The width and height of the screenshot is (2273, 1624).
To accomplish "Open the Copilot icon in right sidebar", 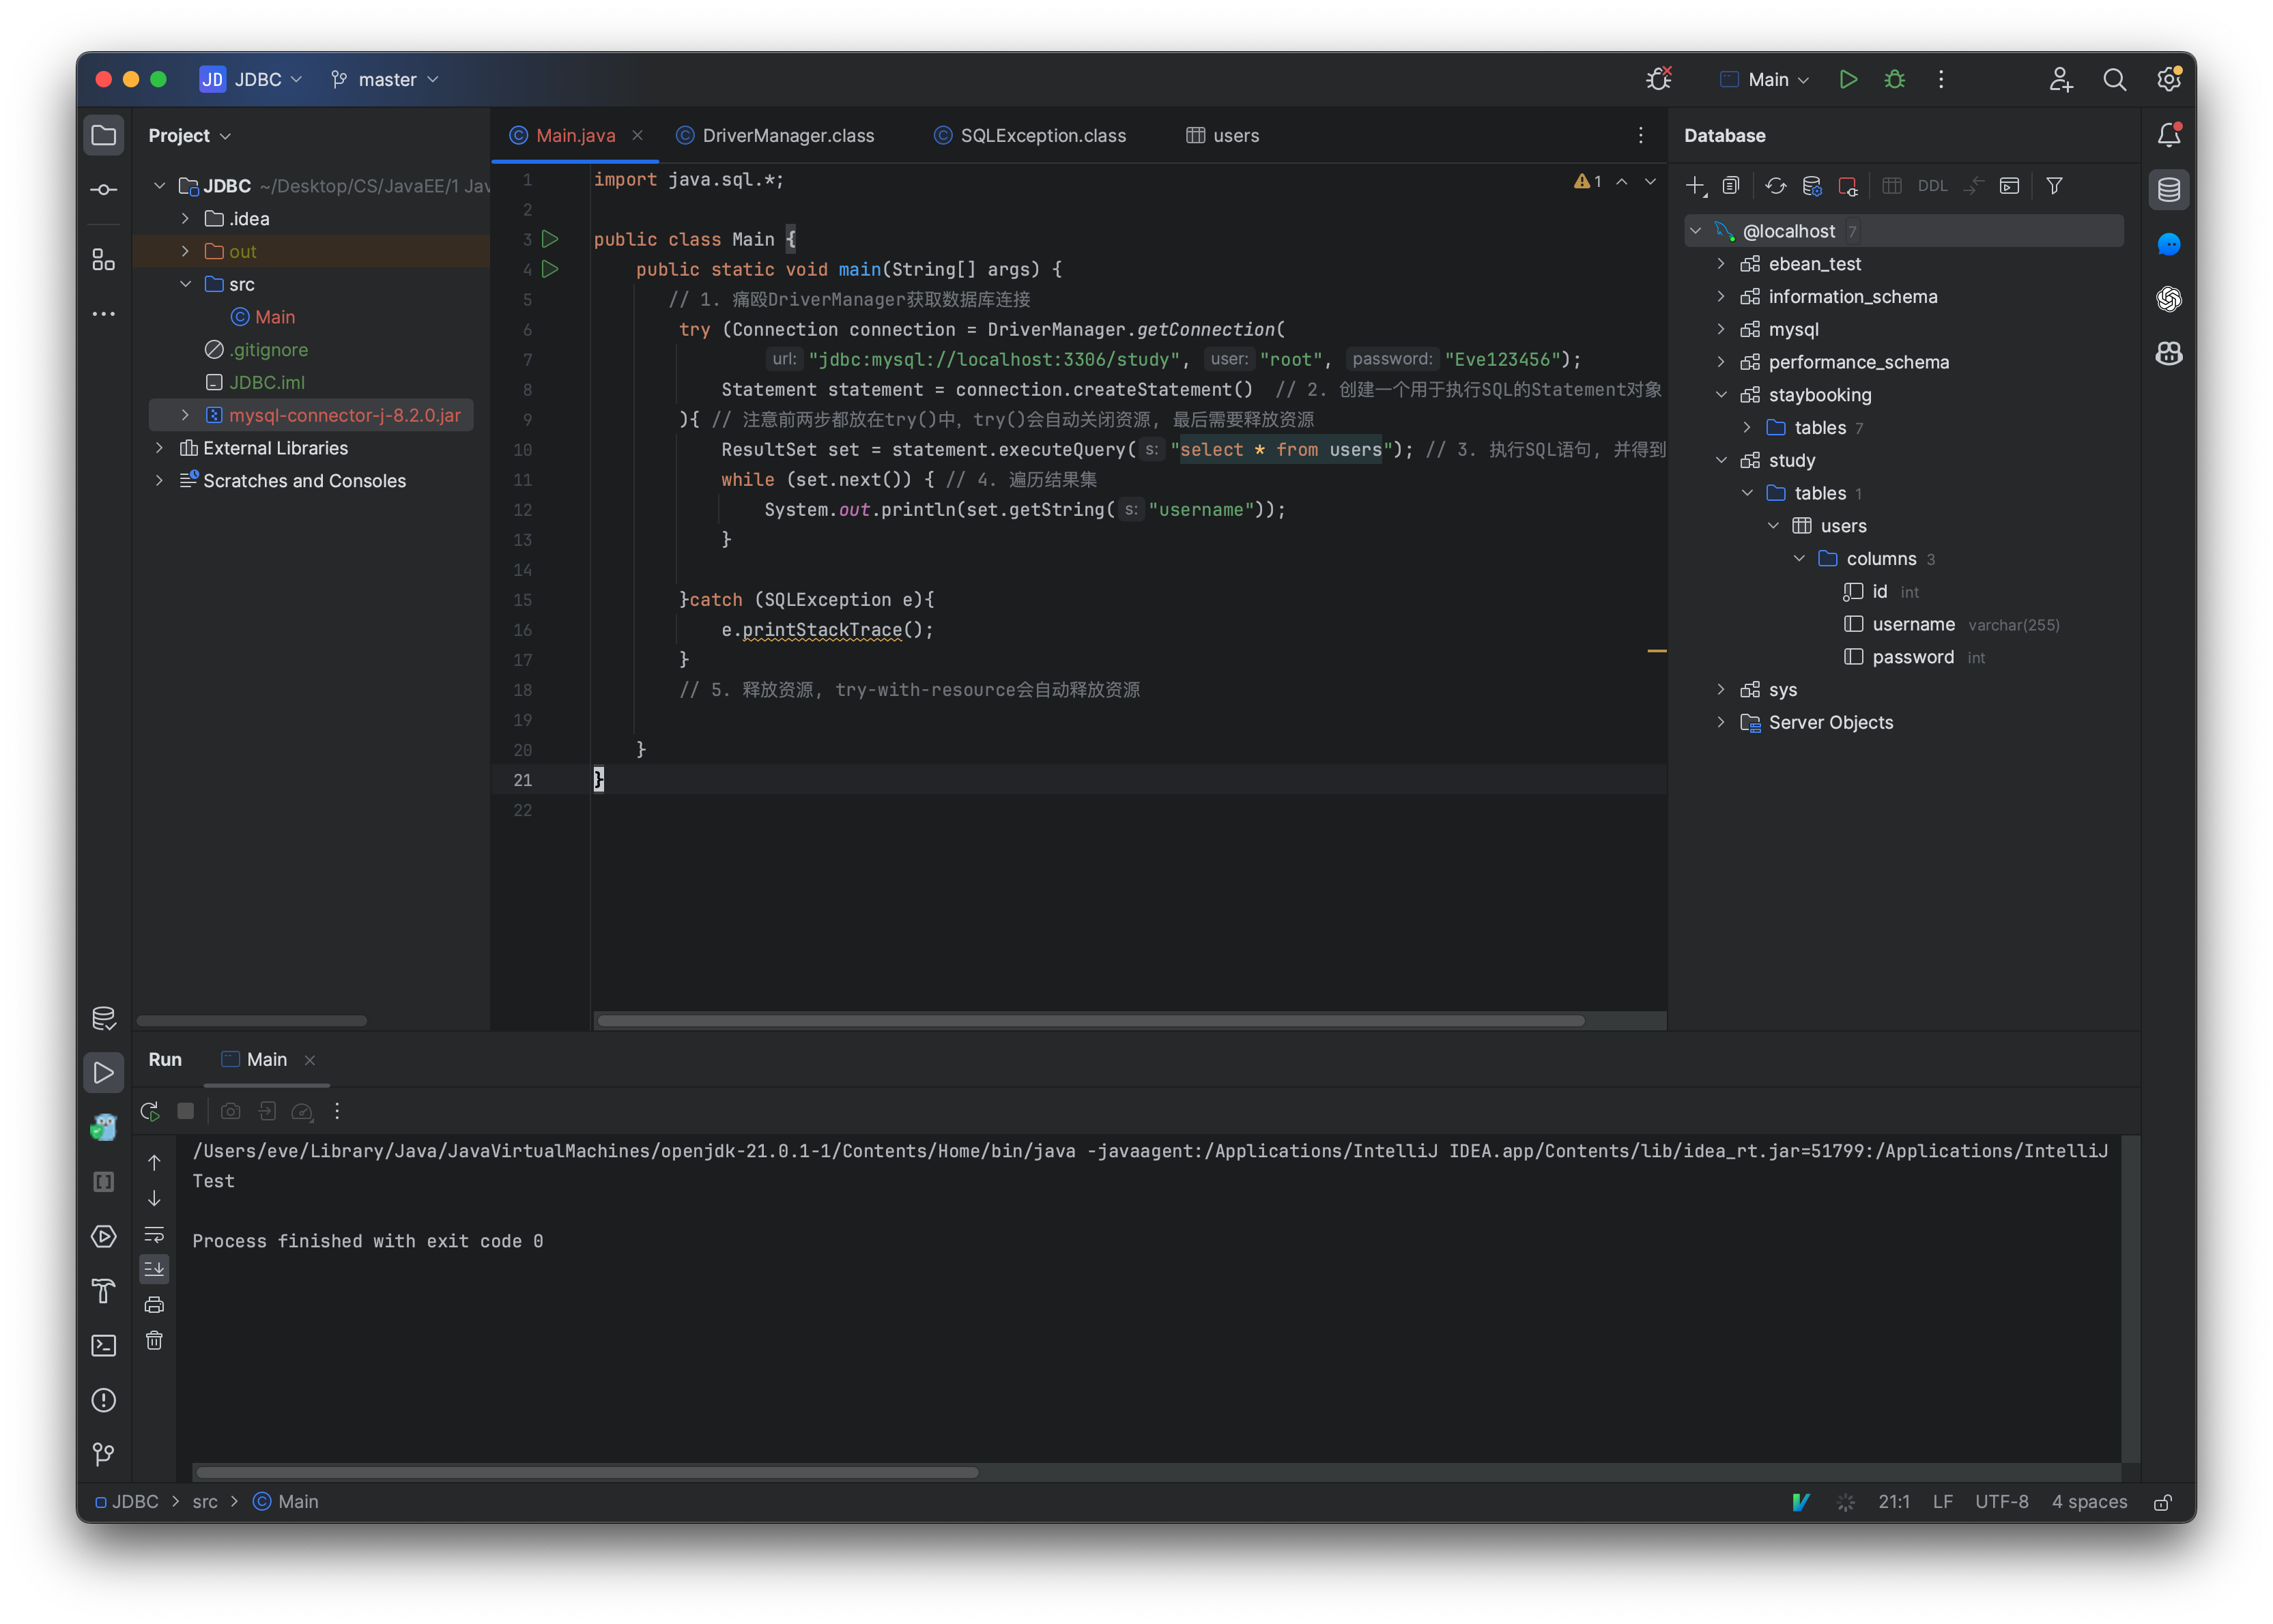I will [2168, 353].
